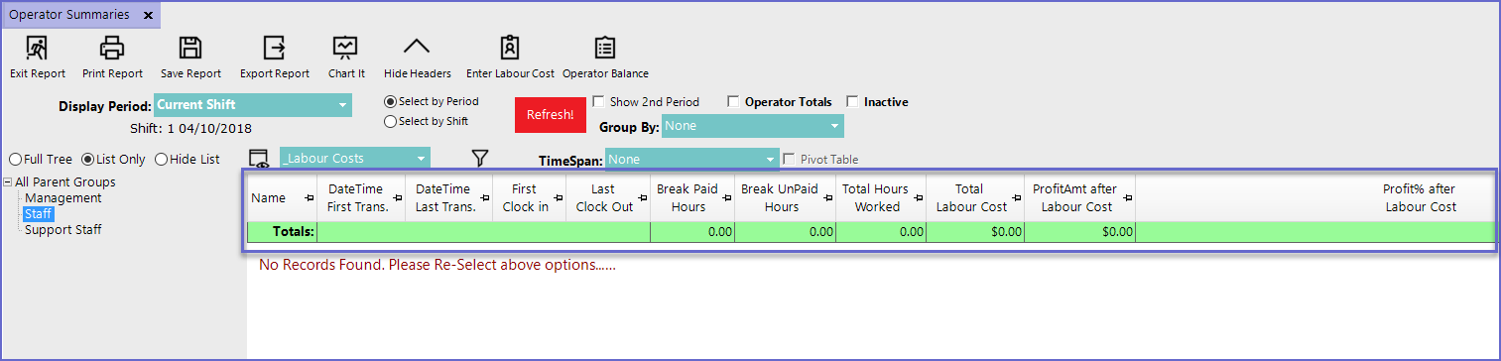Expand the TimeSpan dropdown
The width and height of the screenshot is (1501, 361).
(x=691, y=159)
